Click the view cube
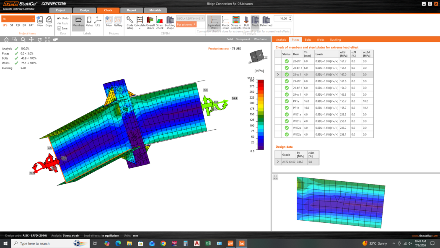Viewport: 440px width, 248px height. (x=256, y=56)
